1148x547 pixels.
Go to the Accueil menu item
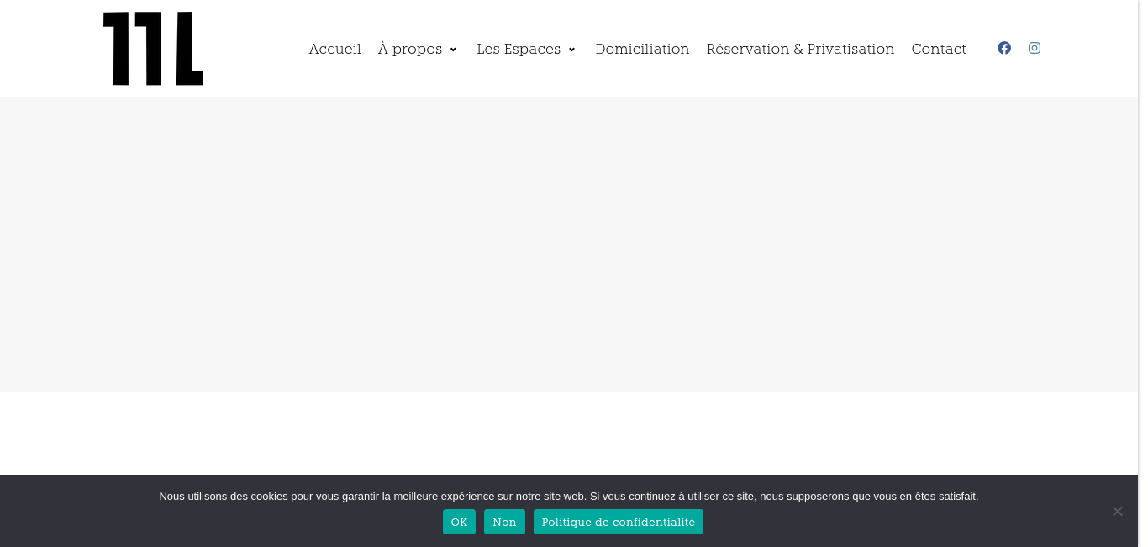[334, 49]
